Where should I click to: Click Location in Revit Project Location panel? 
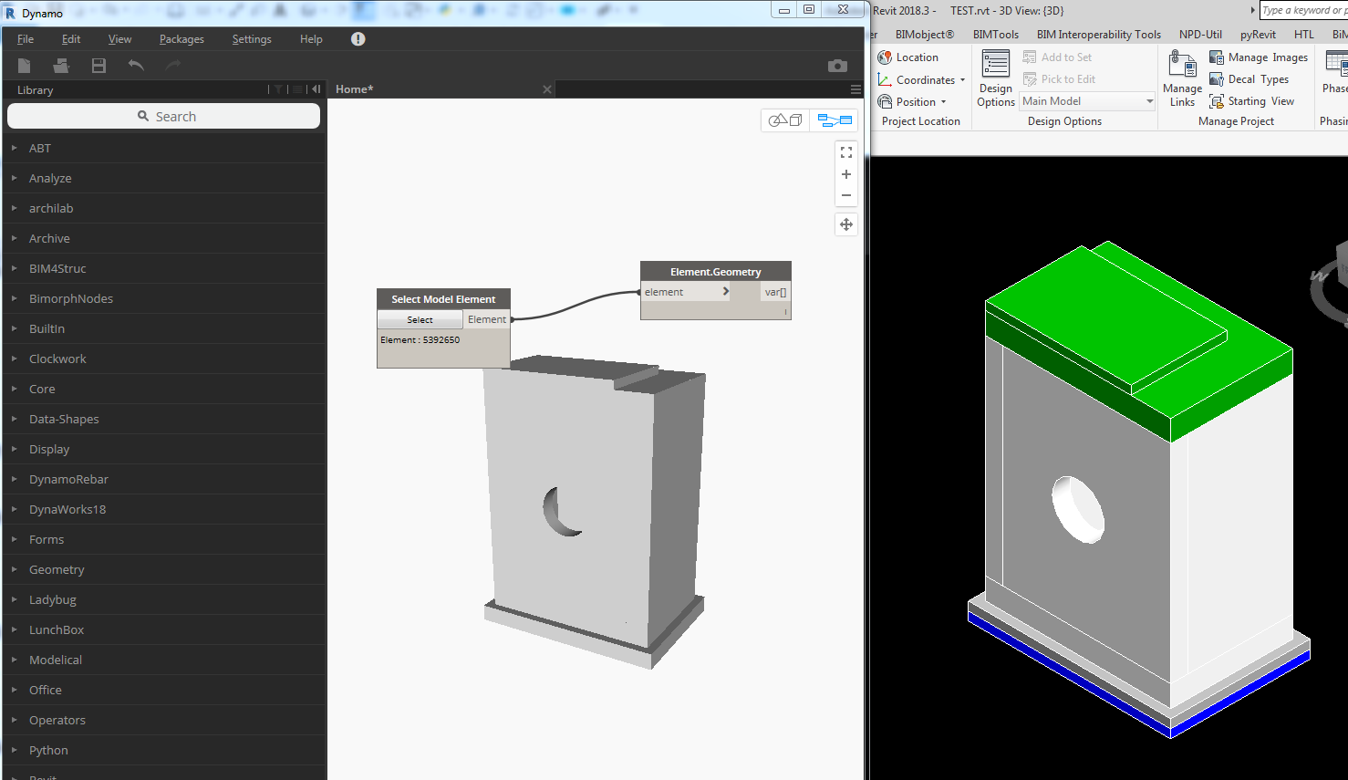[x=907, y=57]
